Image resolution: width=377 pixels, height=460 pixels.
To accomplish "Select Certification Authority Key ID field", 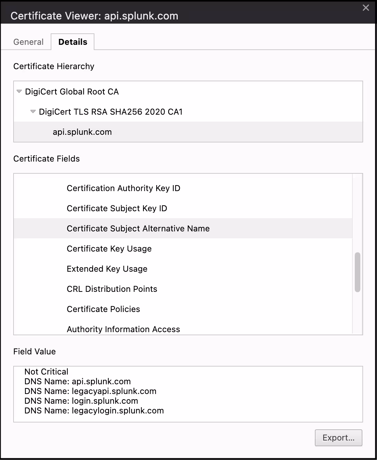I will point(123,188).
